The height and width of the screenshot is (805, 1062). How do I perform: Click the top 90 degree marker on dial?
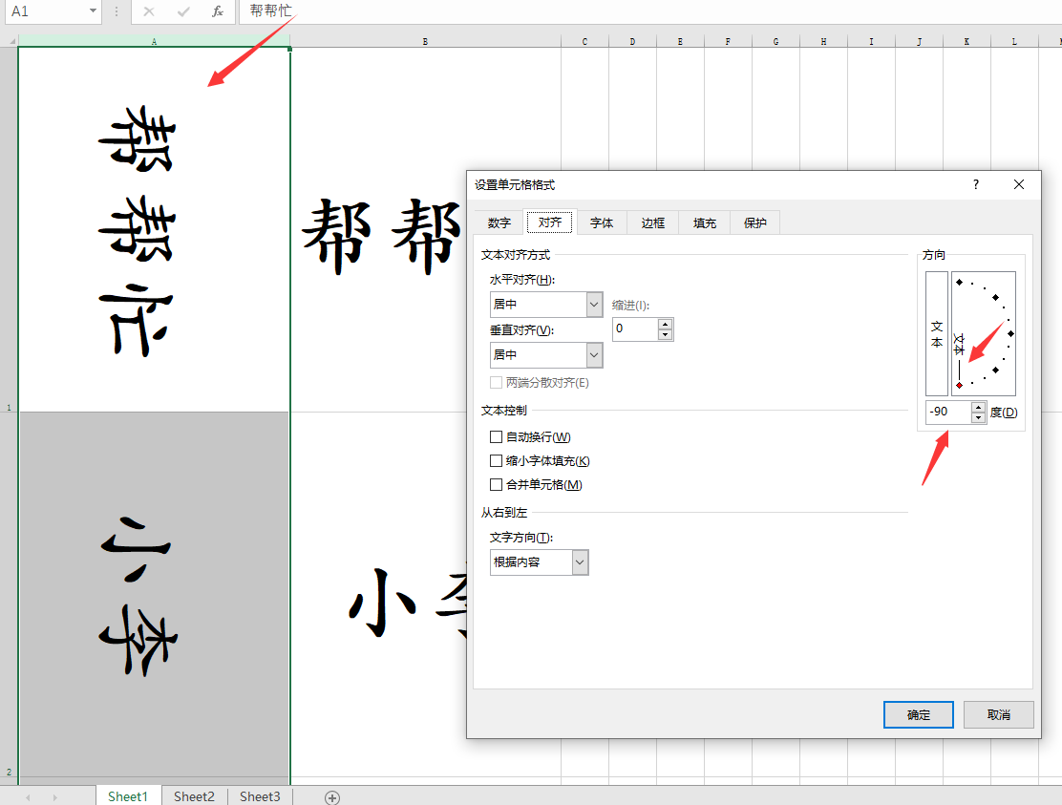[x=959, y=283]
